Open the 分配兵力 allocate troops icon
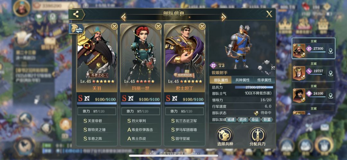 (x=257, y=136)
